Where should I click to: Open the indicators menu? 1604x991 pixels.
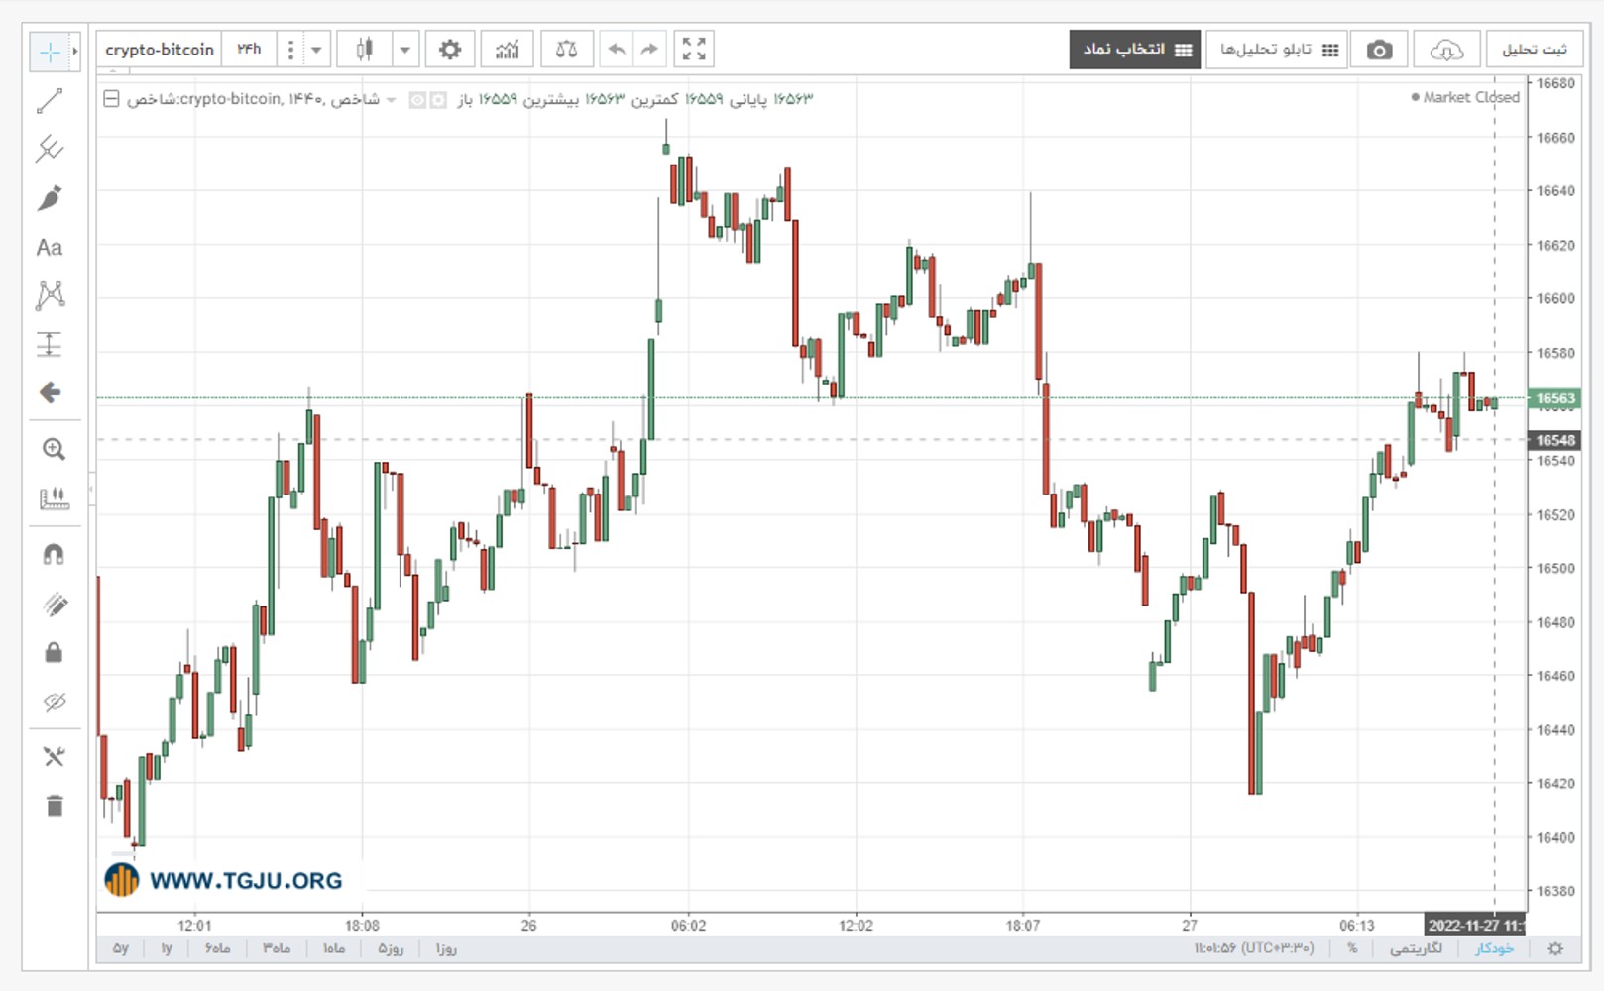click(x=507, y=50)
